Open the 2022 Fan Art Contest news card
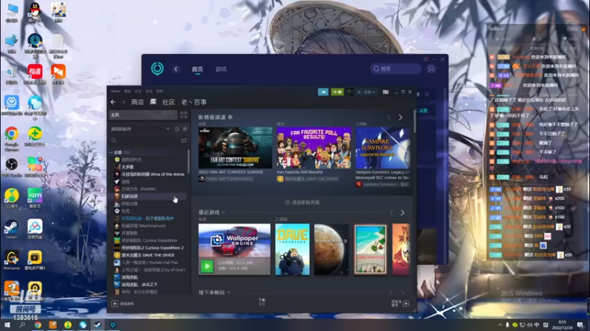The width and height of the screenshot is (590, 331). (235, 148)
